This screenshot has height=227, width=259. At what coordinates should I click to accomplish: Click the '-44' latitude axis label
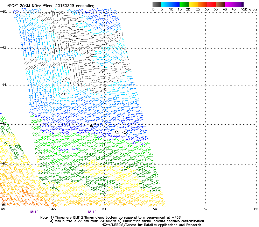pyautogui.click(x=3, y=85)
